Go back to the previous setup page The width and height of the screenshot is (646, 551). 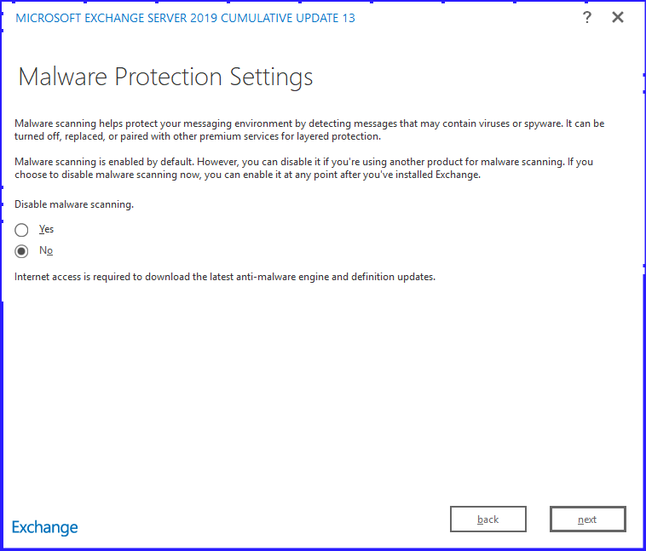(x=487, y=519)
